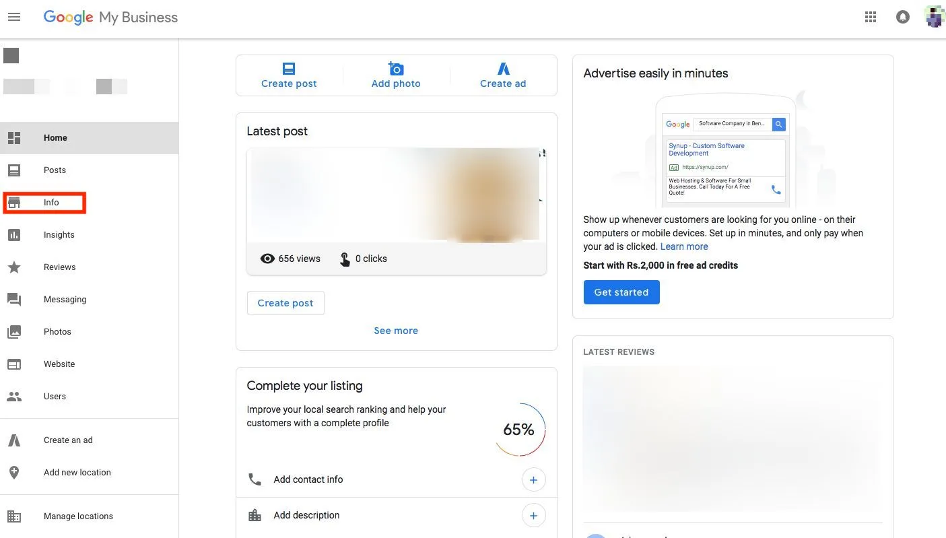Open Users from the sidebar
The height and width of the screenshot is (538, 946).
coord(89,397)
